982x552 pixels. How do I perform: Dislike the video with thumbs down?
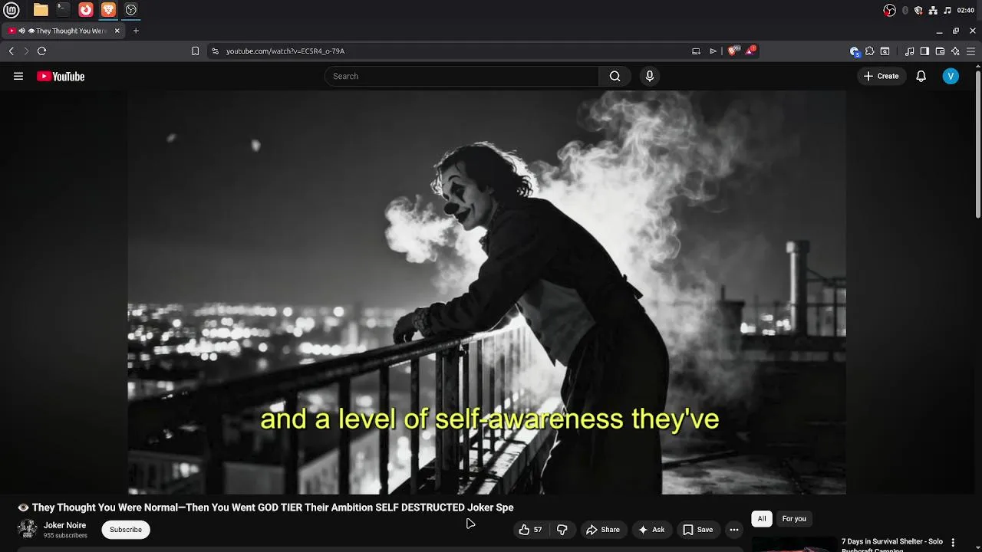click(562, 530)
